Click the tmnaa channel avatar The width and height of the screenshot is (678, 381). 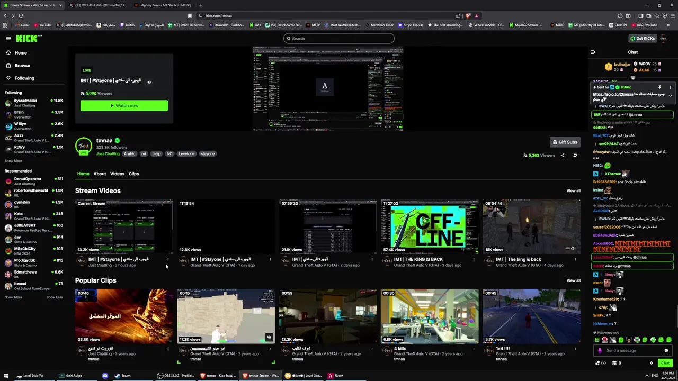click(83, 146)
